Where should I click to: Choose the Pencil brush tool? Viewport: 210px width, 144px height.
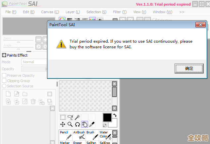(66, 135)
